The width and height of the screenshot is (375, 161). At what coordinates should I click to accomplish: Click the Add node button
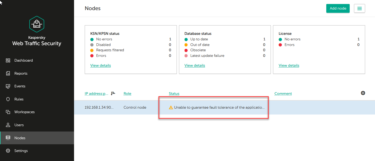pyautogui.click(x=338, y=9)
